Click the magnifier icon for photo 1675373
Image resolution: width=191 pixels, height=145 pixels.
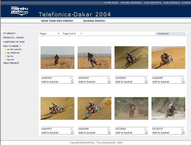point(182,129)
